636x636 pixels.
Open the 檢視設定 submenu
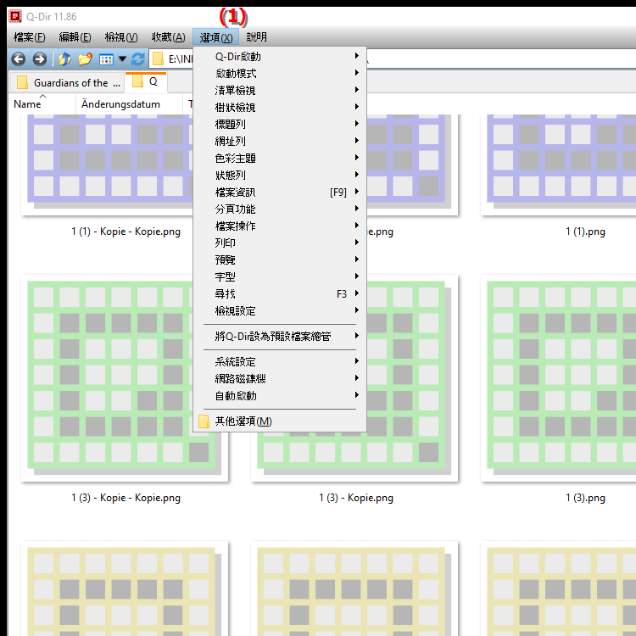point(280,311)
